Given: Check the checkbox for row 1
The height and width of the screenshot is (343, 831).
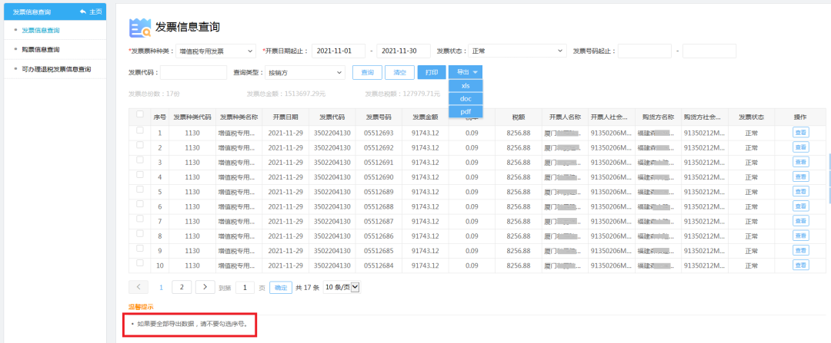Looking at the screenshot, I should (x=140, y=130).
